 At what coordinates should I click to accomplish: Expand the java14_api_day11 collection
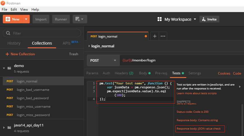(x=4, y=128)
